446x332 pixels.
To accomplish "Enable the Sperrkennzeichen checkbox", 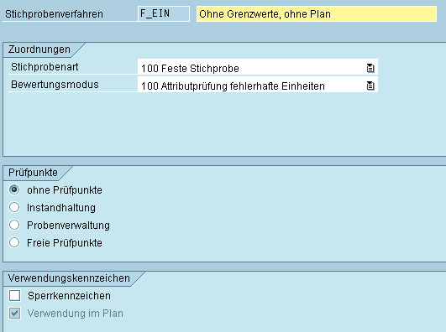I will (14, 296).
